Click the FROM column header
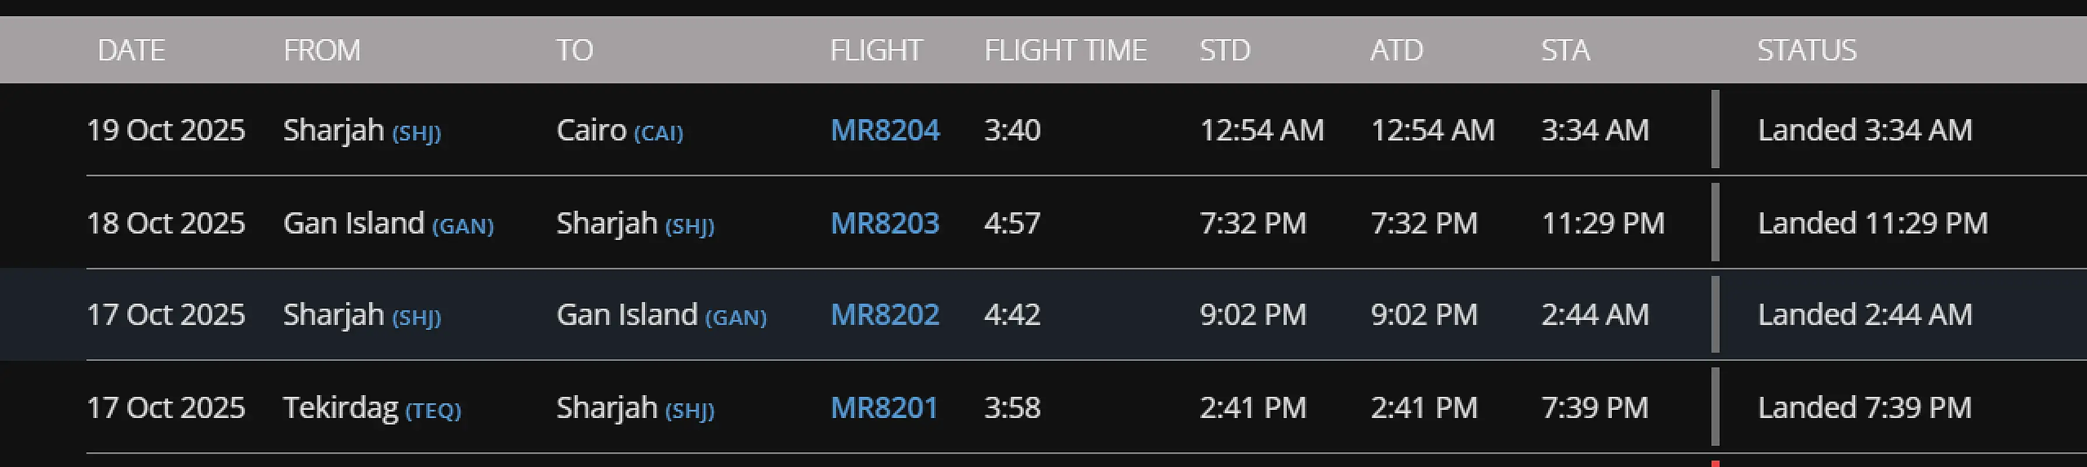Screen dimensions: 2087x467 pos(322,50)
